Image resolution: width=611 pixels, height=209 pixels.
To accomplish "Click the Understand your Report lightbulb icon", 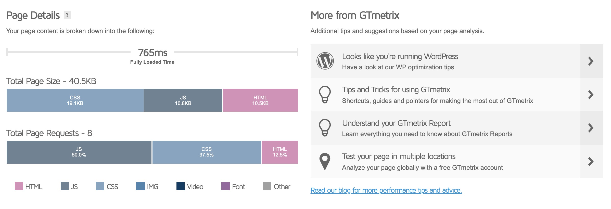I will pyautogui.click(x=325, y=128).
